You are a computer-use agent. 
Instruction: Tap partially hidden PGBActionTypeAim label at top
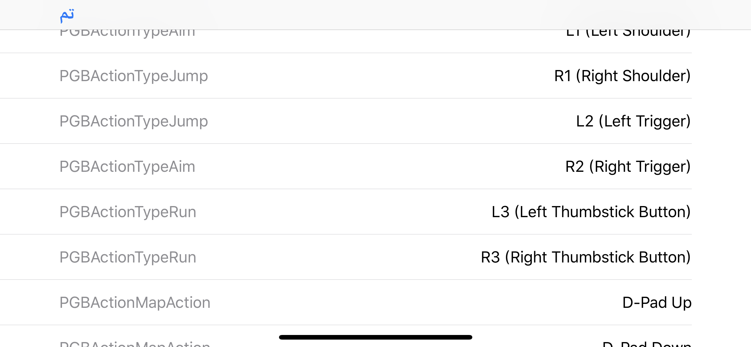127,34
